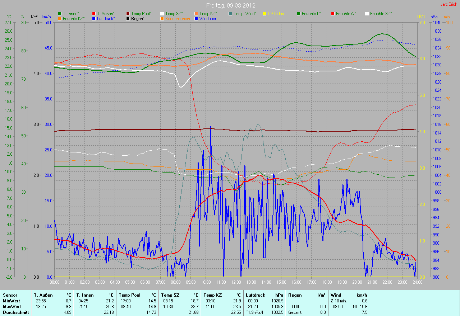This screenshot has height=316, width=460.
Task: Click the chart title Freitag, 09.03.2012
Action: 231,5
